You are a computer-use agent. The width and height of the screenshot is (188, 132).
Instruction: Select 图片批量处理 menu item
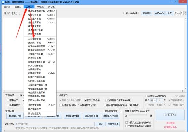40,109
